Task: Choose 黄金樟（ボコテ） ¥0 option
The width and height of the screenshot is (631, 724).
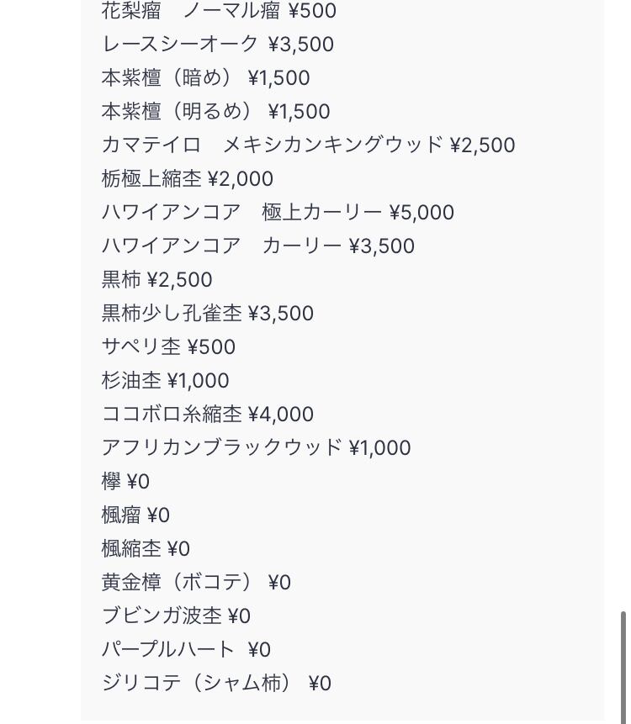Action: click(196, 582)
